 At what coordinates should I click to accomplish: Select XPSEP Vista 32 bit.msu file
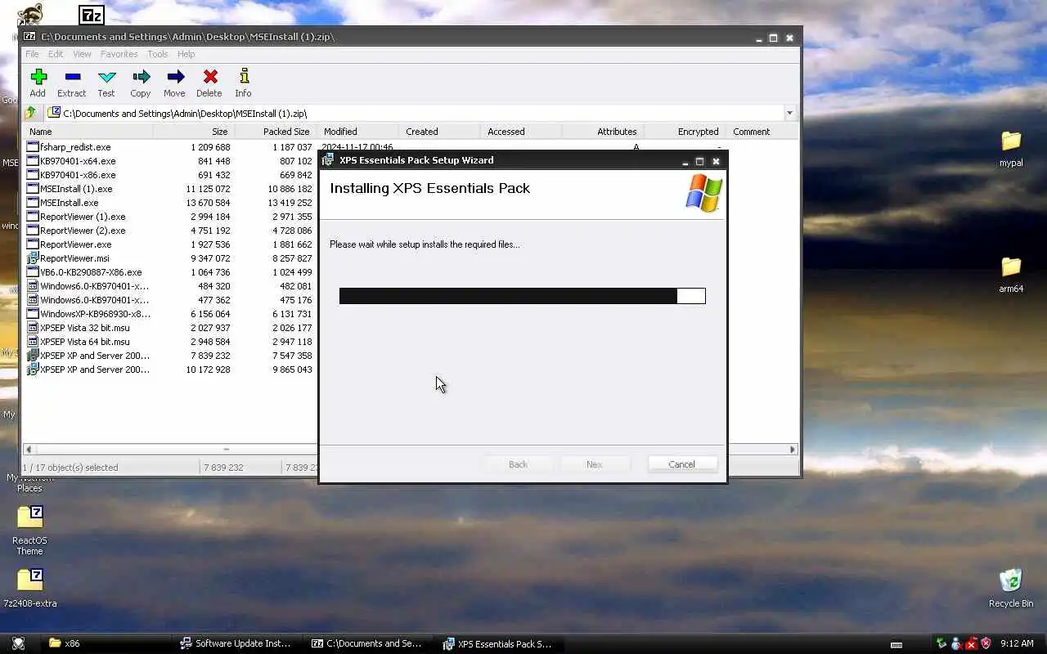(84, 328)
